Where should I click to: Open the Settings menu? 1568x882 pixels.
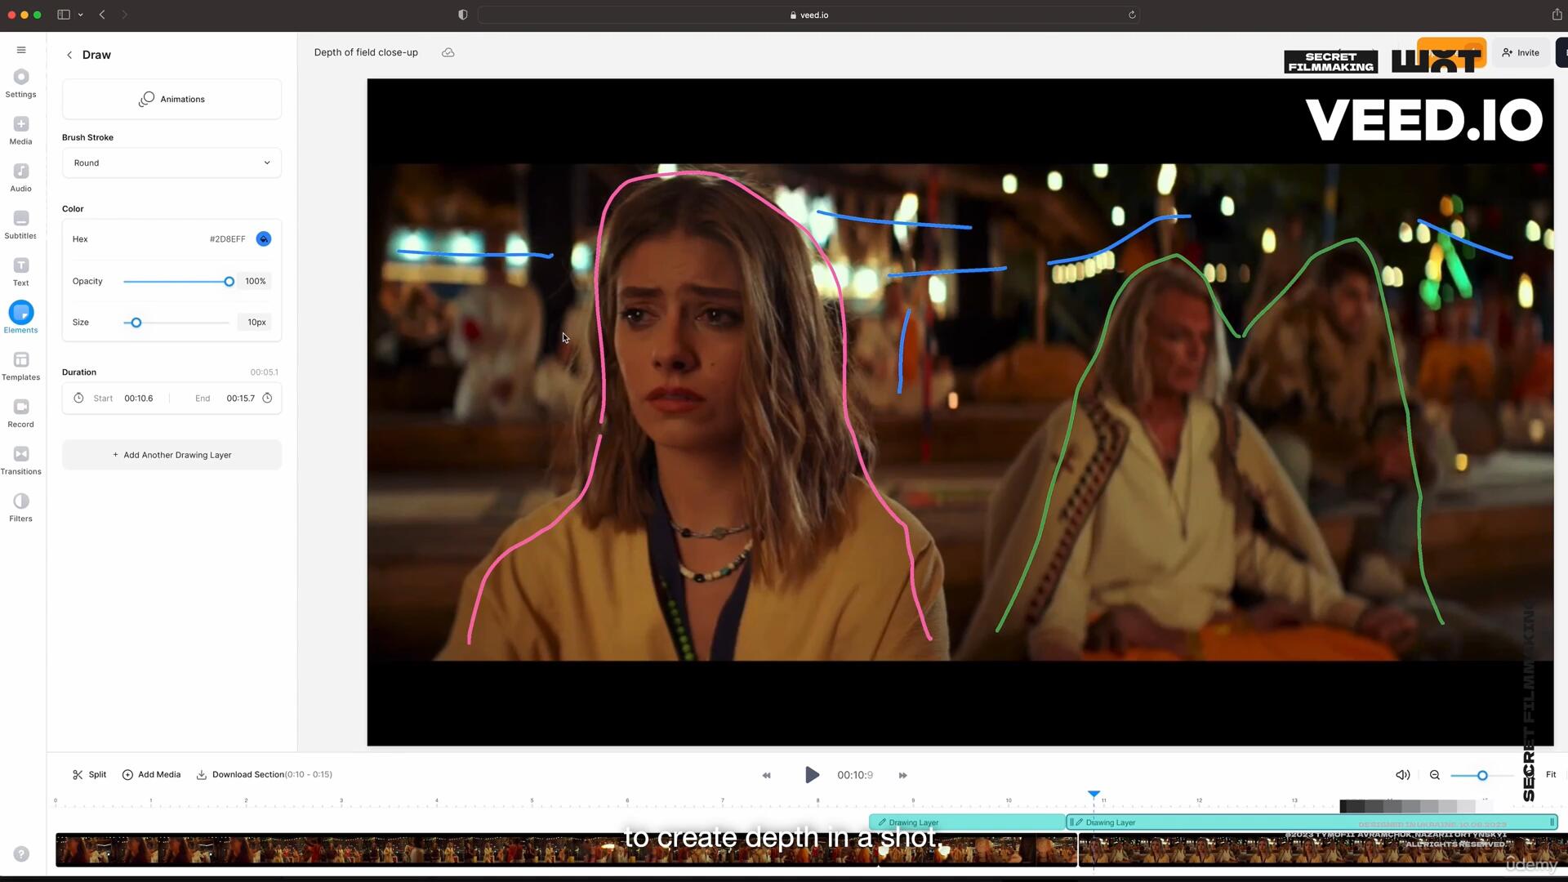20,84
